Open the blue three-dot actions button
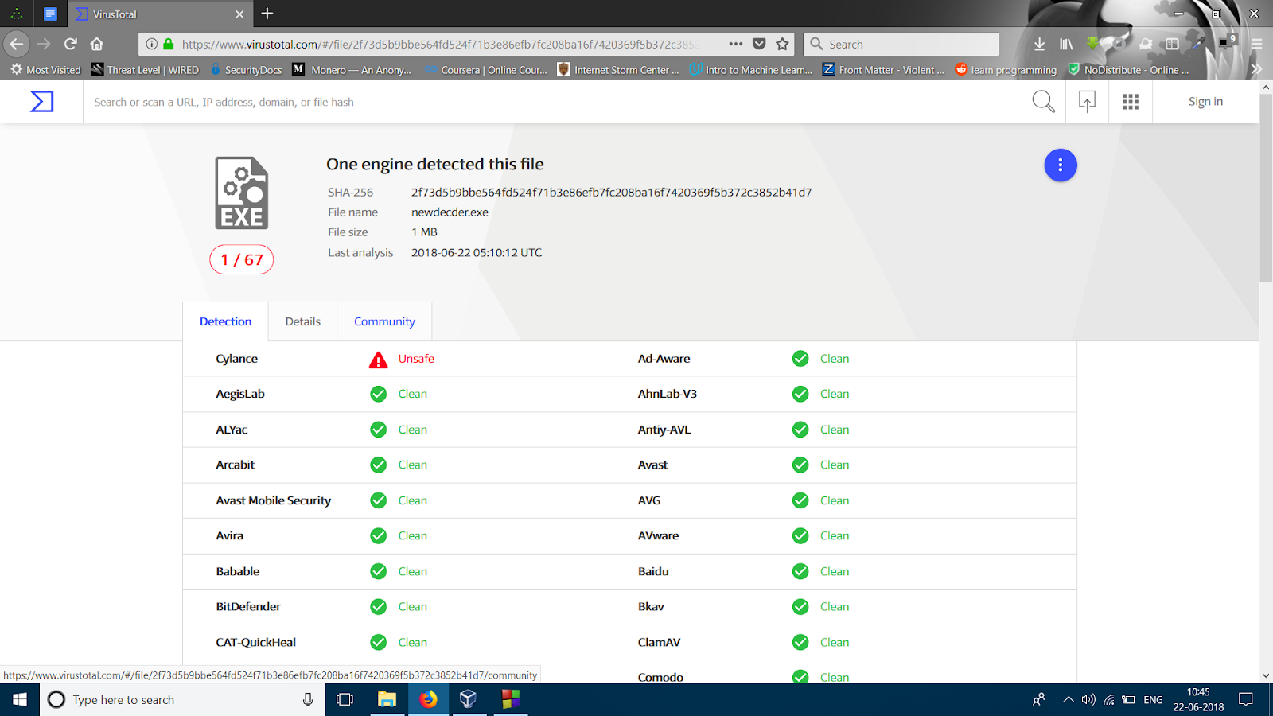The height and width of the screenshot is (716, 1273). pyautogui.click(x=1061, y=165)
